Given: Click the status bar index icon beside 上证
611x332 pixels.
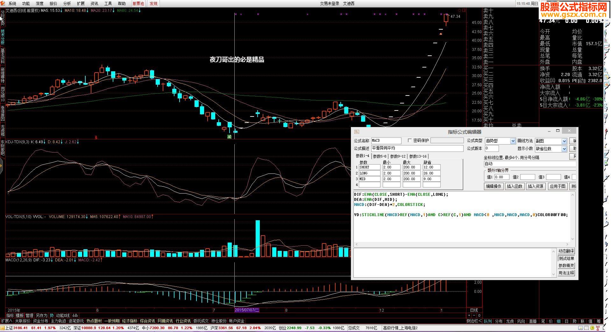Looking at the screenshot, I should coord(3,328).
